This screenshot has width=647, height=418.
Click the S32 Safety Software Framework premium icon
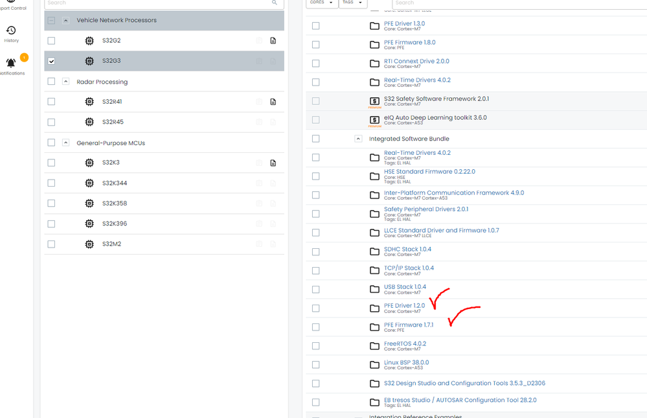point(374,101)
